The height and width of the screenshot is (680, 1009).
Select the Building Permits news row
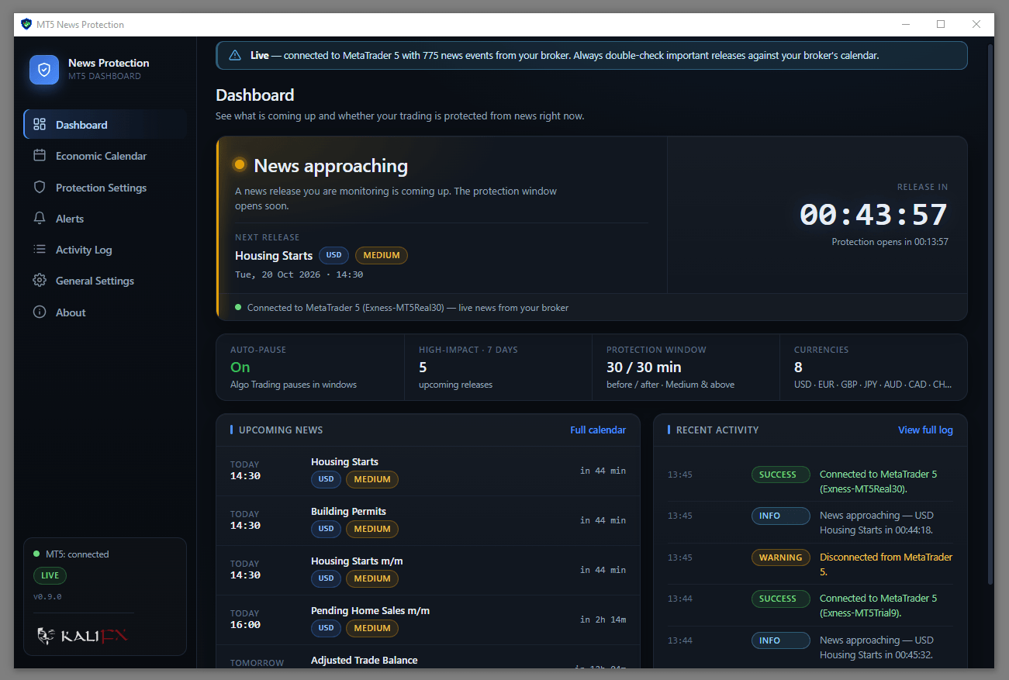428,520
